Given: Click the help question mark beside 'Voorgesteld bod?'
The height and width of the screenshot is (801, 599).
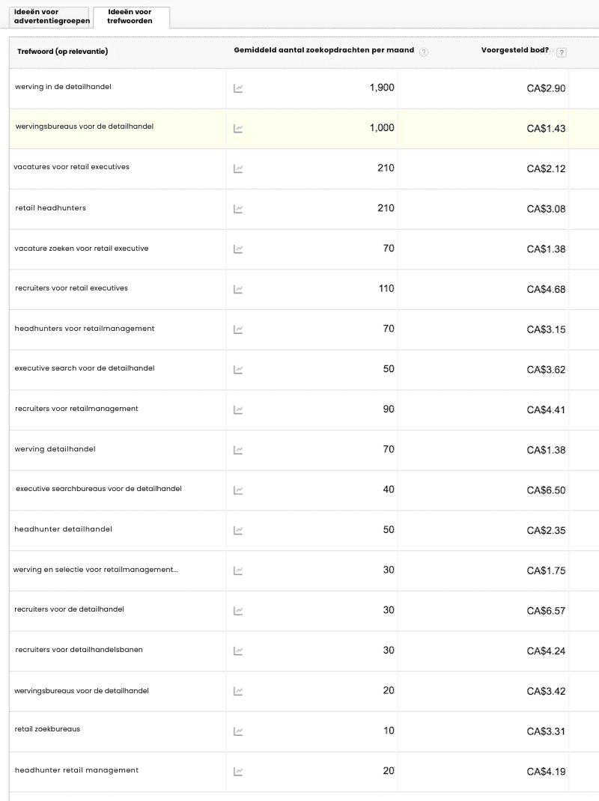Looking at the screenshot, I should [x=562, y=51].
